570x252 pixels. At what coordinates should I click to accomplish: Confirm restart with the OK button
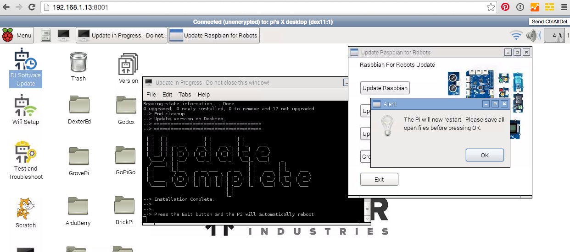pyautogui.click(x=485, y=155)
